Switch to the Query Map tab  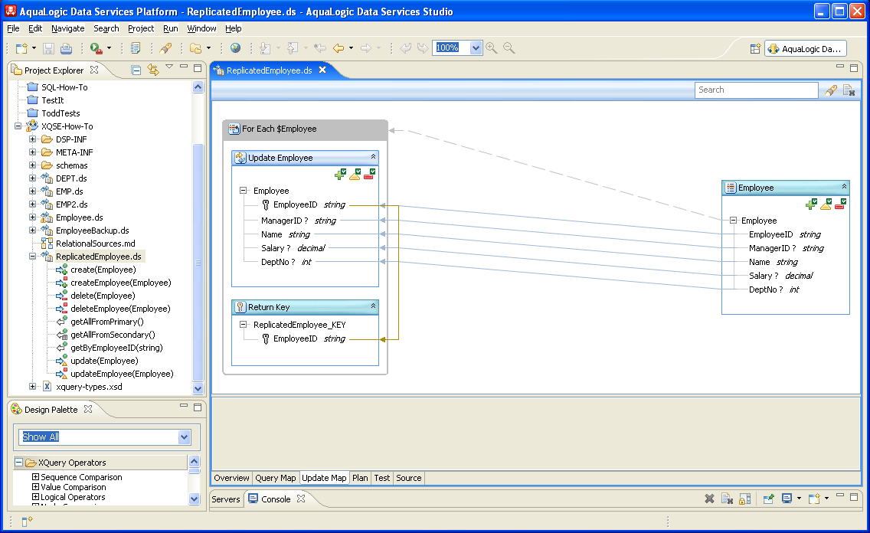click(275, 478)
